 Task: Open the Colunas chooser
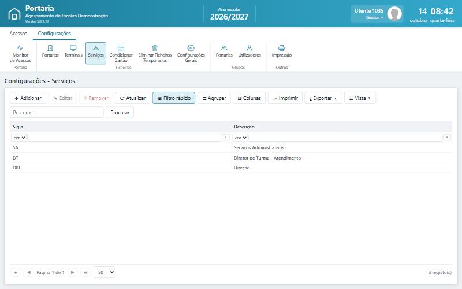[x=249, y=98]
